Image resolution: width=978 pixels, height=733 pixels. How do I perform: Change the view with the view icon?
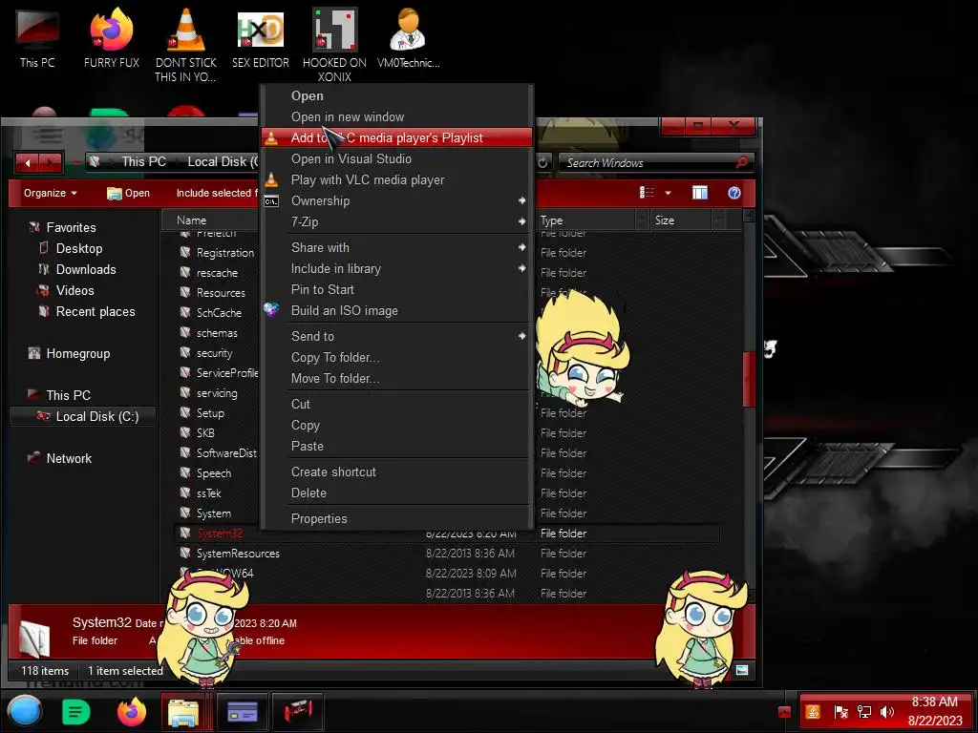click(x=647, y=193)
